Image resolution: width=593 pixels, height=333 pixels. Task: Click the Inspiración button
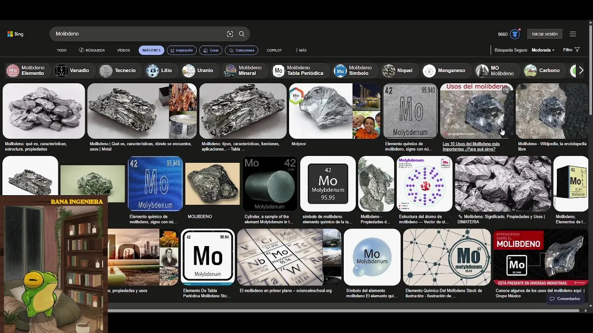(182, 50)
